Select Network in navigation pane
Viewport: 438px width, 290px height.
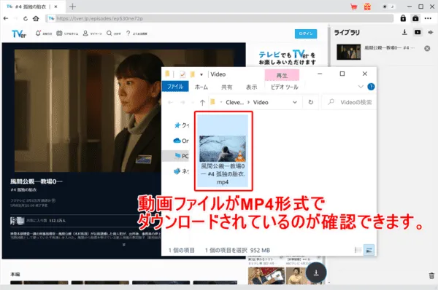point(181,171)
